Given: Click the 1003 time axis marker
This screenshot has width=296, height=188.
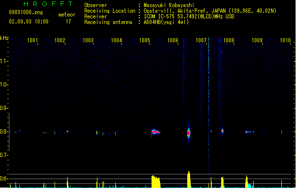Looking at the screenshot, I should click(88, 40).
